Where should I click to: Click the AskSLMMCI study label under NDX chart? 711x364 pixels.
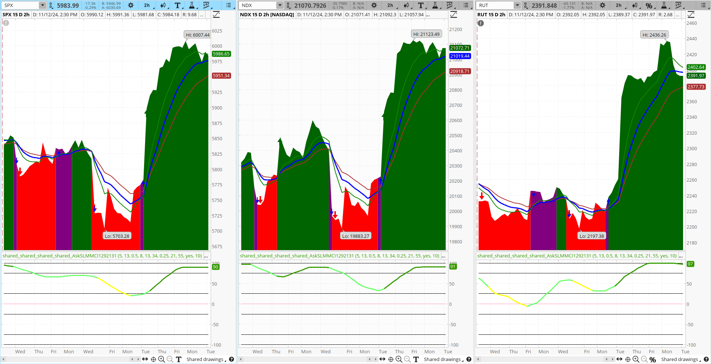(x=340, y=256)
